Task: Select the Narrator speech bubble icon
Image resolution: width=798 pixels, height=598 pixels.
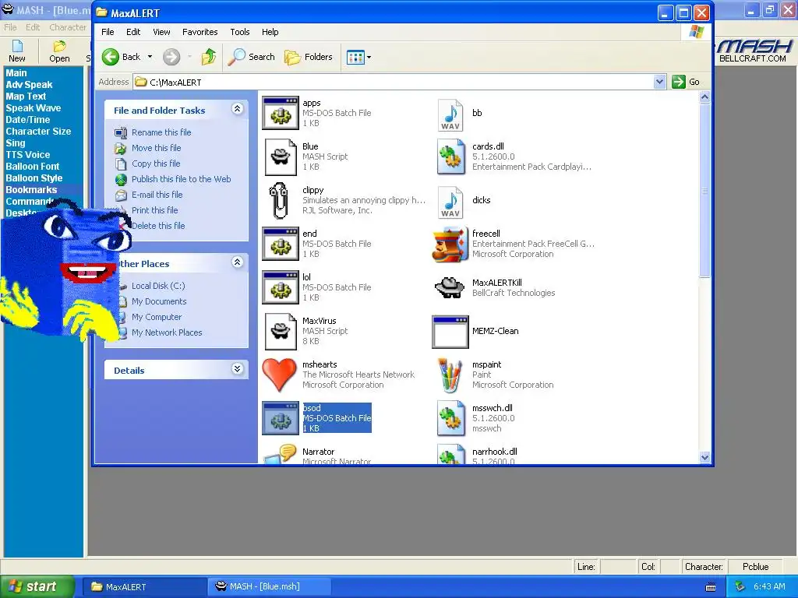Action: 280,454
